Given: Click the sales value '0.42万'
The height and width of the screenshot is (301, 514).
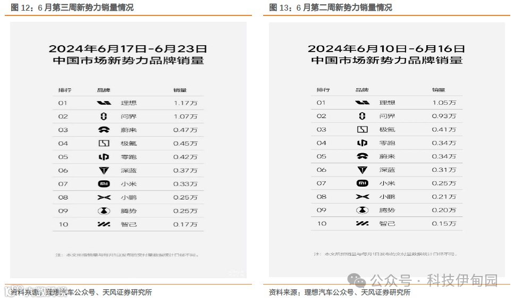Looking at the screenshot, I should click(x=186, y=157).
